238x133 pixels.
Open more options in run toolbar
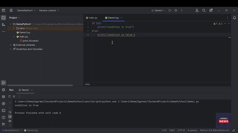(19, 96)
